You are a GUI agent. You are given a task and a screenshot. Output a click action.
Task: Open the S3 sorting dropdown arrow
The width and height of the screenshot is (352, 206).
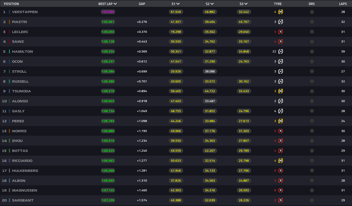[246, 4]
